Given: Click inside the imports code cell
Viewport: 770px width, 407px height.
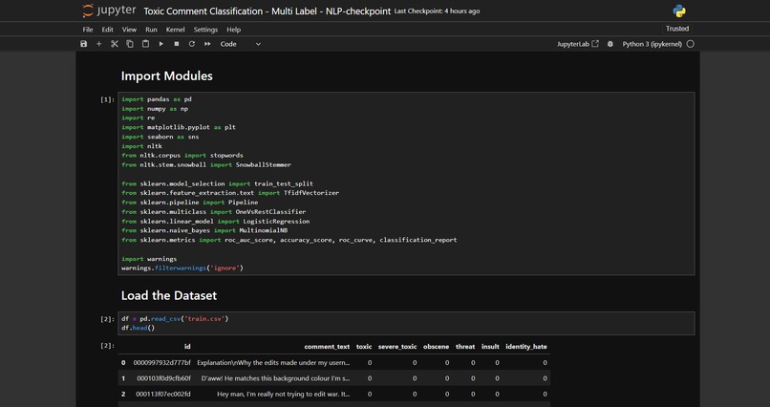Looking at the screenshot, I should [x=406, y=183].
